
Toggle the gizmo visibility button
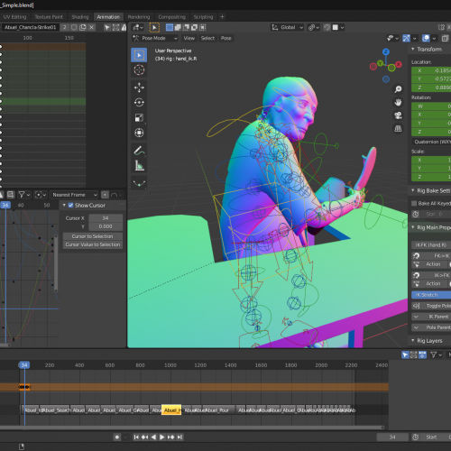(406, 38)
